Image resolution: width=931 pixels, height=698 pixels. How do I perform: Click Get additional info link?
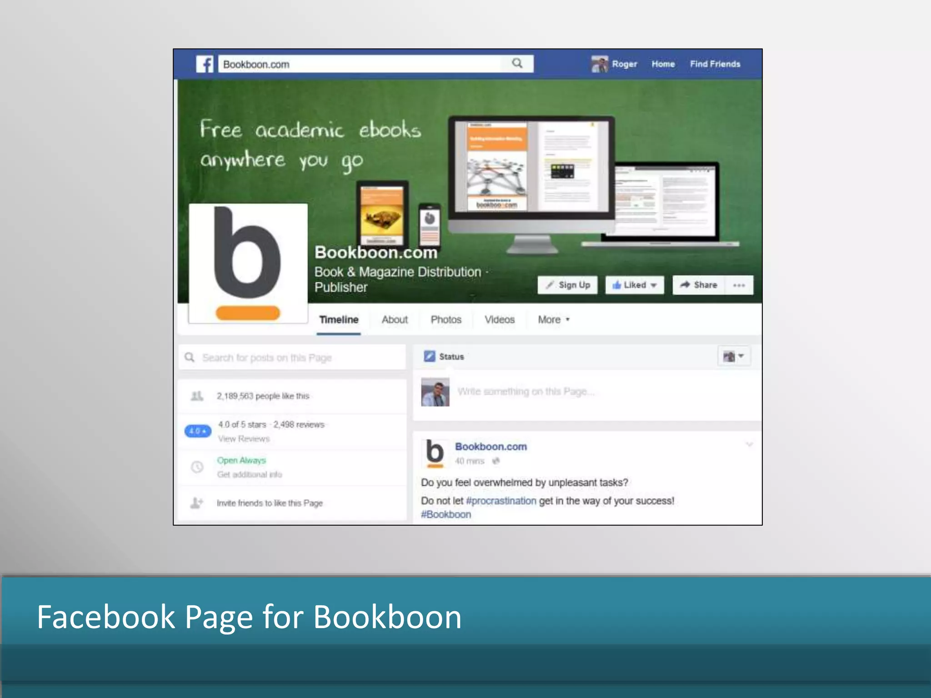(250, 474)
